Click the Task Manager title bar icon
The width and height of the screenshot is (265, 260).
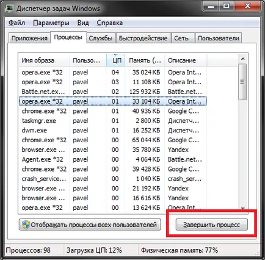[x=10, y=8]
